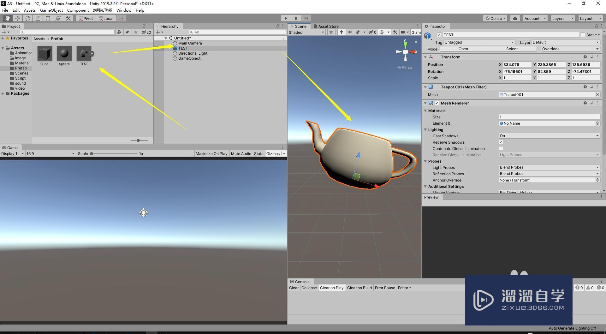This screenshot has width=606, height=334.
Task: Select the Rect Transform tool
Action: tap(48, 18)
